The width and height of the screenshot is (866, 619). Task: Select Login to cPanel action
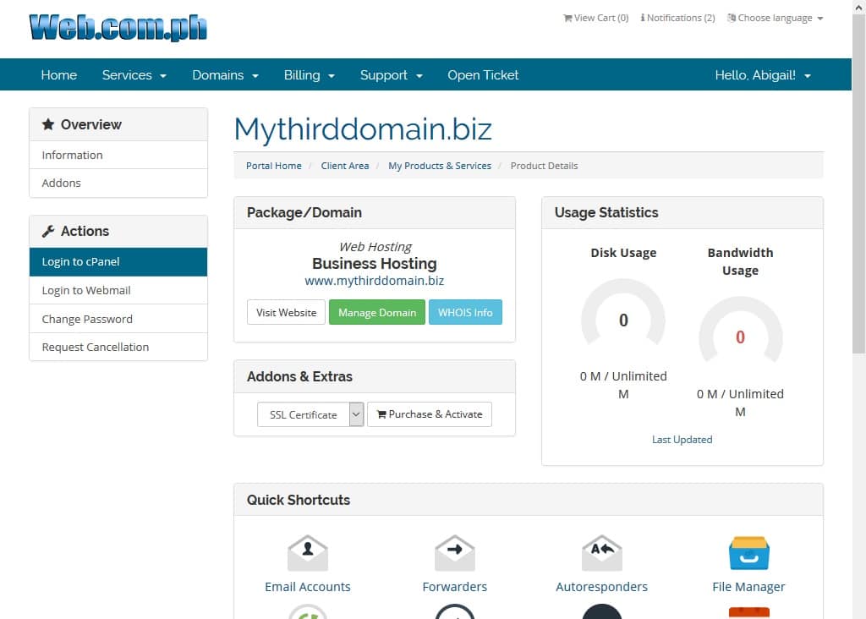pos(118,262)
